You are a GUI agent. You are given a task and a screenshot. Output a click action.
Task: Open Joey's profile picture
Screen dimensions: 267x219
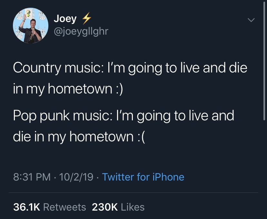tap(31, 26)
